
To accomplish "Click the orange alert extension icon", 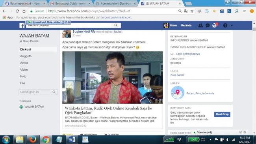I will click(252, 11).
